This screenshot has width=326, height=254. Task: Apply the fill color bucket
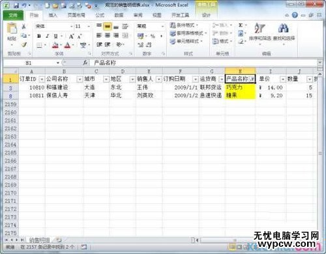point(55,45)
